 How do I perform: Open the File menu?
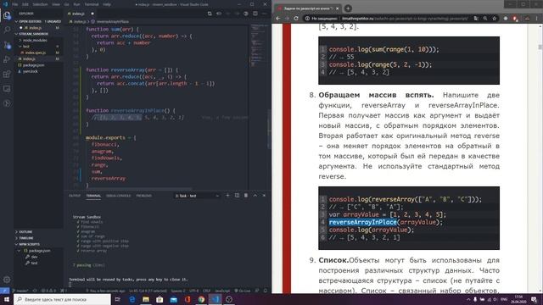pyautogui.click(x=15, y=4)
